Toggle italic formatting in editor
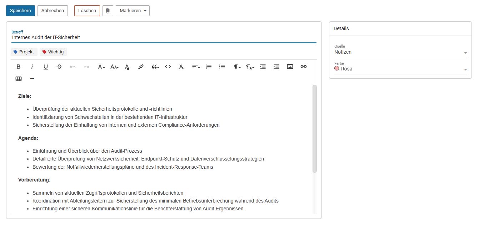The image size is (479, 226). click(32, 67)
